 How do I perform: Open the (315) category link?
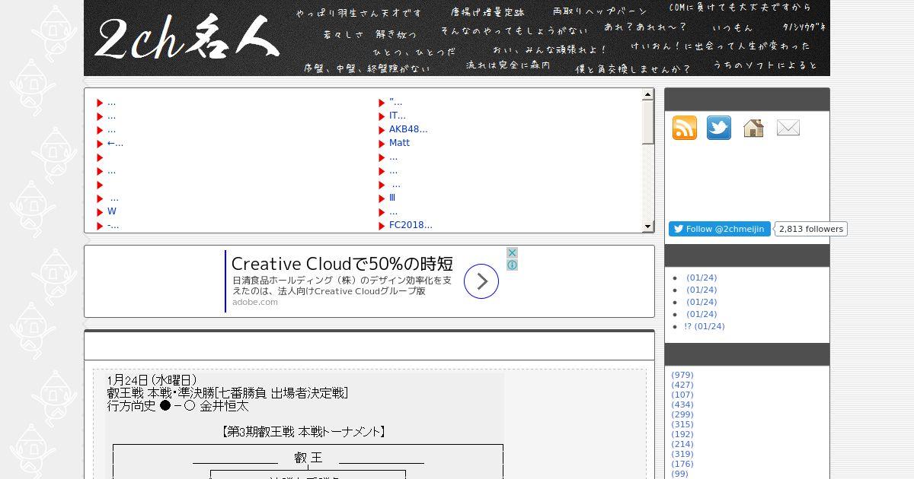682,424
